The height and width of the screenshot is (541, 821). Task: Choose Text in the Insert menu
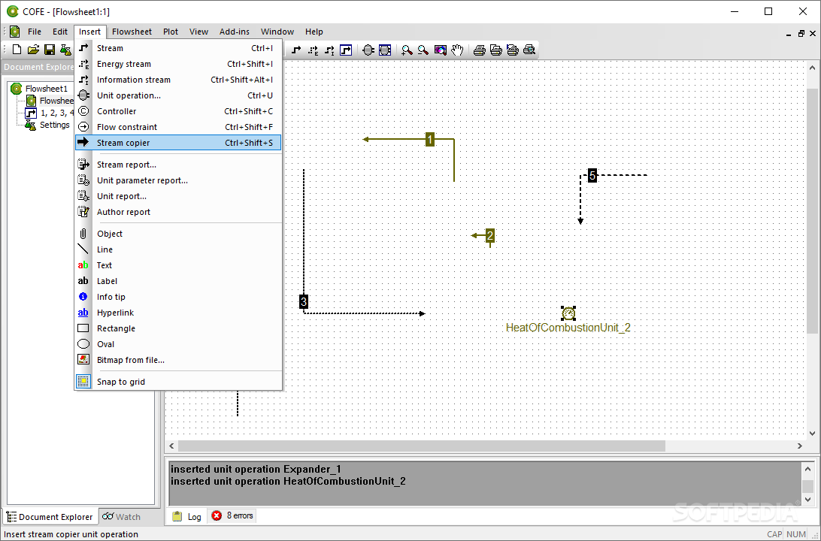(x=178, y=264)
